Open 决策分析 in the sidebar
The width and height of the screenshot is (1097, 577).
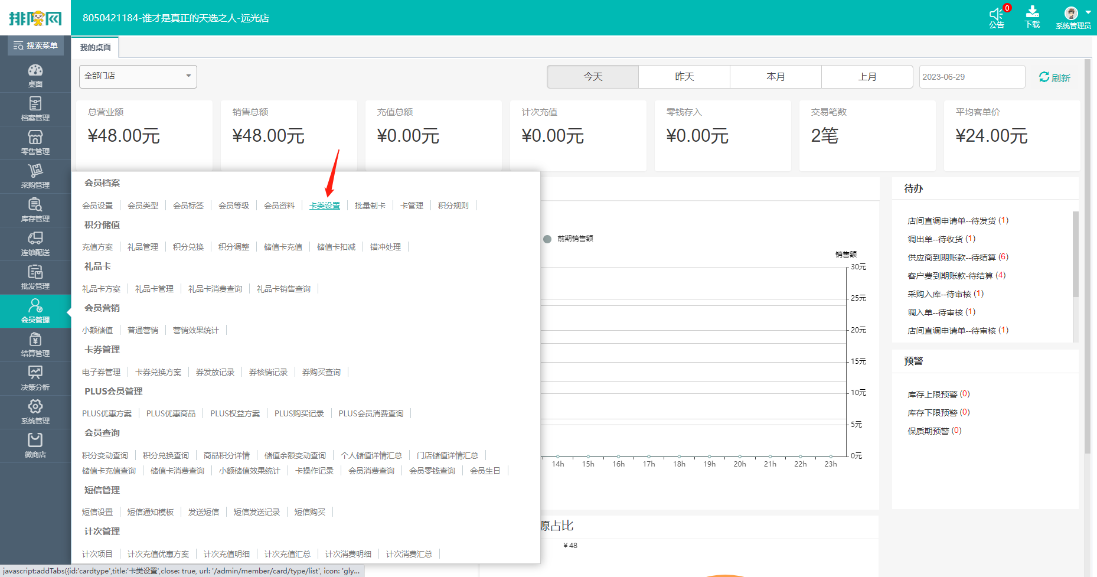pos(35,378)
